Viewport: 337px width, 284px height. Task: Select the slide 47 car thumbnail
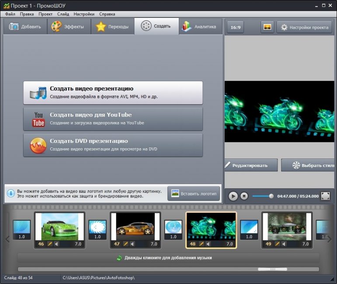tap(135, 227)
